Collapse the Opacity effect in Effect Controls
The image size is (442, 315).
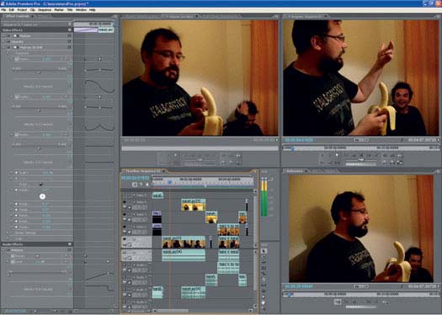[x=4, y=41]
